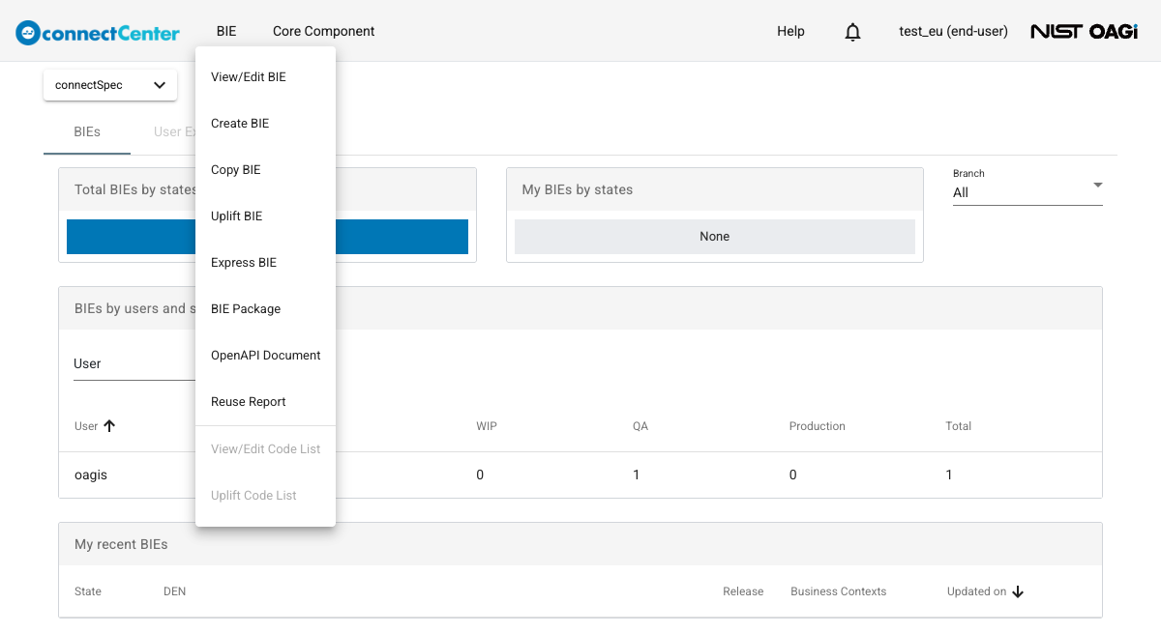Click the Business Contexts column header
This screenshot has width=1161, height=633.
(839, 591)
